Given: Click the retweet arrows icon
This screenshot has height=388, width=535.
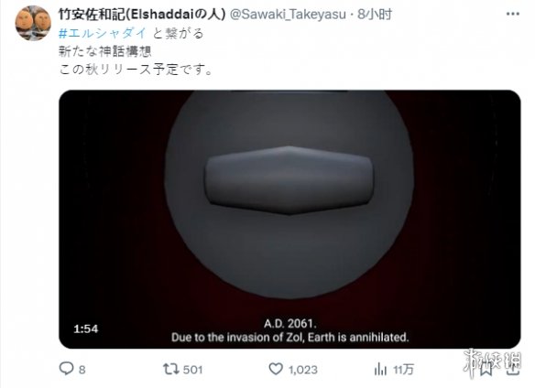Looking at the screenshot, I should pyautogui.click(x=170, y=369).
